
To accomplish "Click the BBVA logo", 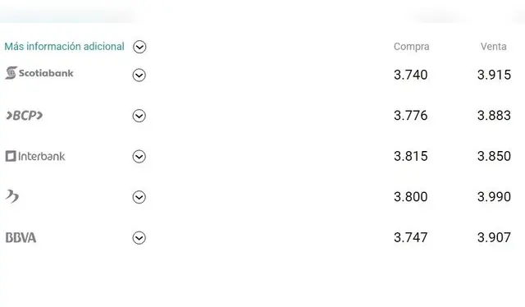I will (x=21, y=237).
